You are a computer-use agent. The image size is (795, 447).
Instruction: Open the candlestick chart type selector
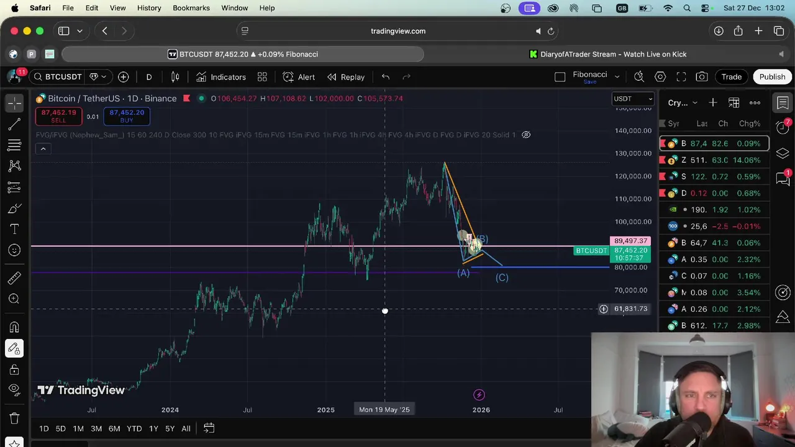175,77
